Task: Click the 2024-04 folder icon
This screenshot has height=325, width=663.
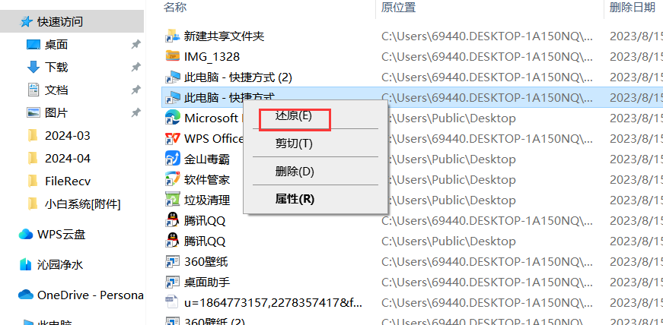Action: coord(33,158)
